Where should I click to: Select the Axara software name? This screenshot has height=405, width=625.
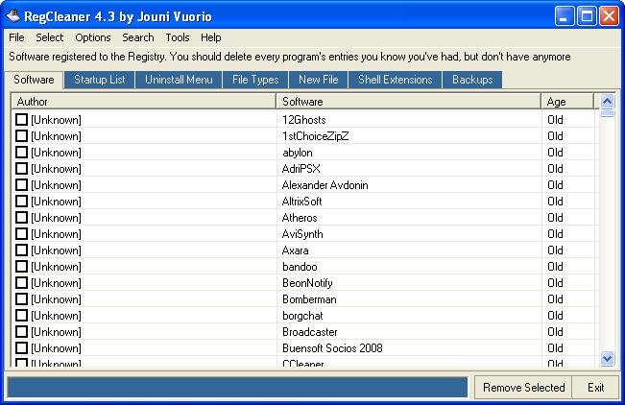click(296, 250)
